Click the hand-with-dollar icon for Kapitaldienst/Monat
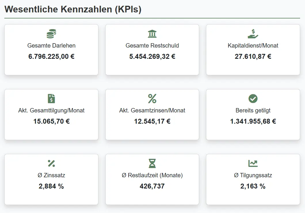The image size is (305, 213). (x=253, y=33)
